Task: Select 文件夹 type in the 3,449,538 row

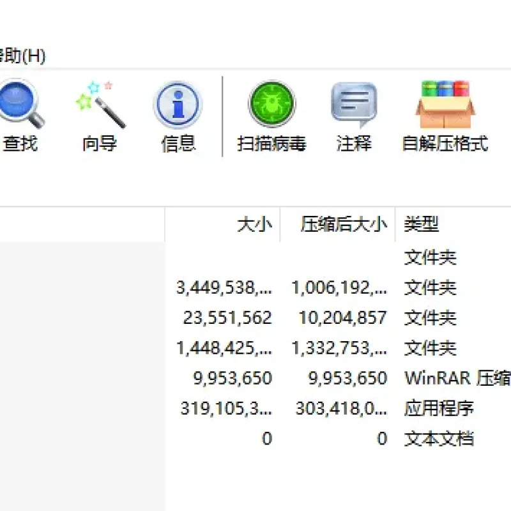Action: point(430,288)
